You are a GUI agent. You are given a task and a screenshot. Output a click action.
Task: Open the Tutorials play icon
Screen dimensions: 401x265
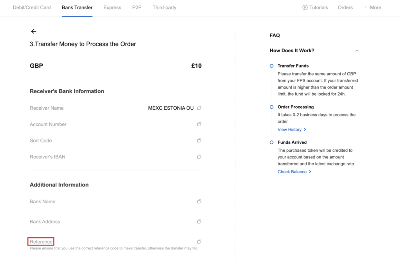coord(305,7)
